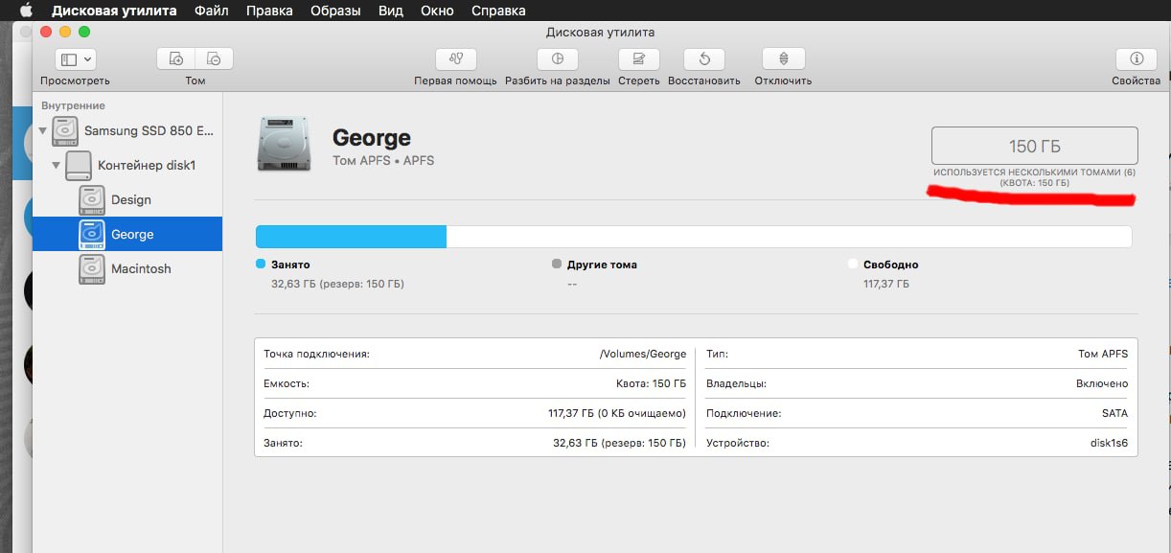The width and height of the screenshot is (1171, 553).
Task: Click the Внутренние sidebar section header
Action: 74,105
